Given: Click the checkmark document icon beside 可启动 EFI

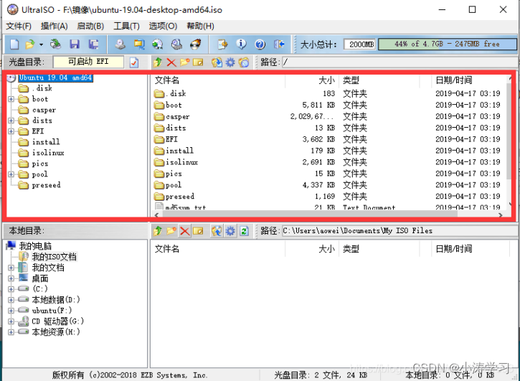Looking at the screenshot, I should pyautogui.click(x=134, y=62).
